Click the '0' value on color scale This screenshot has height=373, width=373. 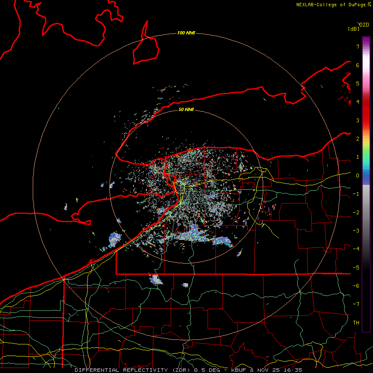(358, 176)
